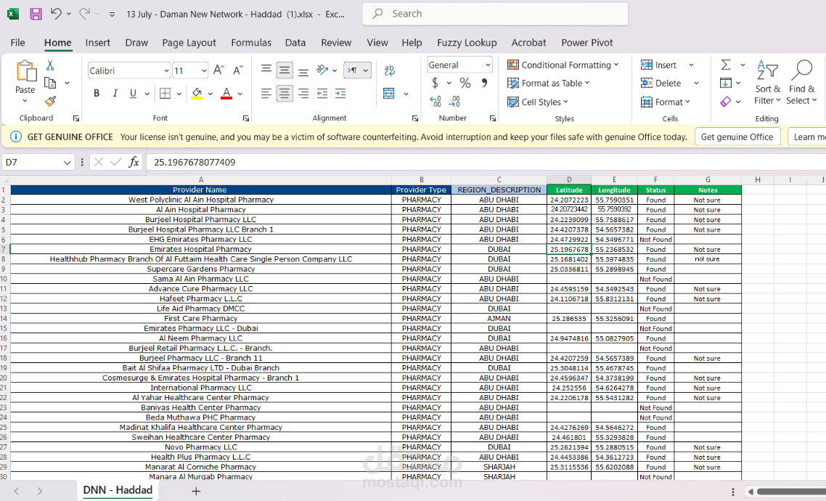Viewport: 826px width, 501px height.
Task: Toggle Center horizontal alignment
Action: tap(285, 93)
